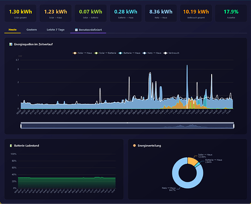Click the Energiequellen im Zeitverlauf heading
The image size is (251, 204).
33,44
